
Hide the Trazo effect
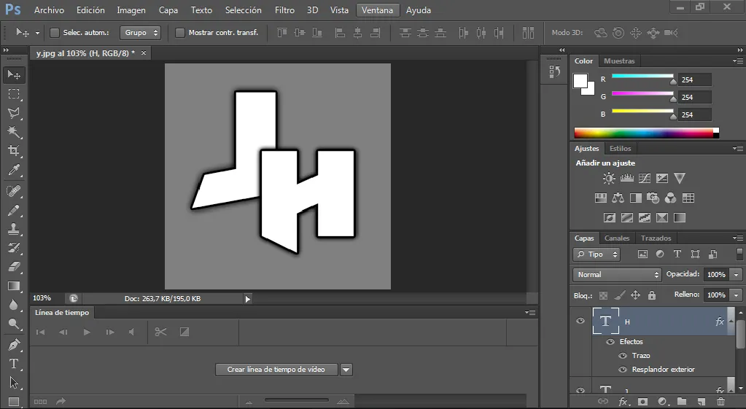click(x=622, y=356)
